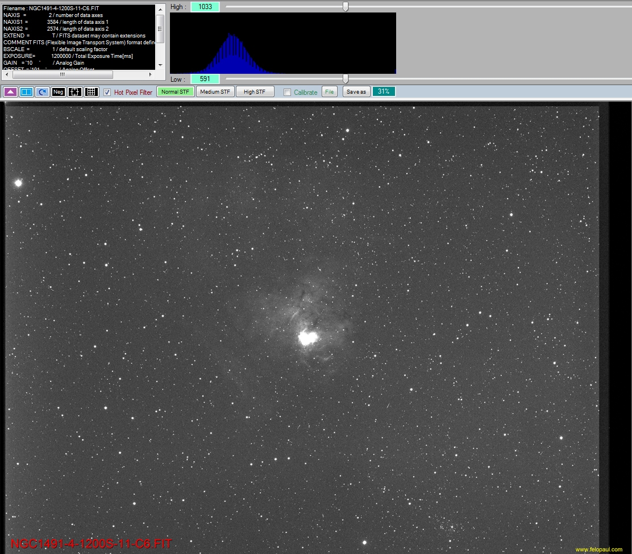Click the EXPOSURE header line
Image resolution: width=632 pixels, height=554 pixels.
68,56
